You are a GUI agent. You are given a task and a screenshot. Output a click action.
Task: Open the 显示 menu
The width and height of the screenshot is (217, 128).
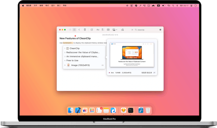pos(53,5)
